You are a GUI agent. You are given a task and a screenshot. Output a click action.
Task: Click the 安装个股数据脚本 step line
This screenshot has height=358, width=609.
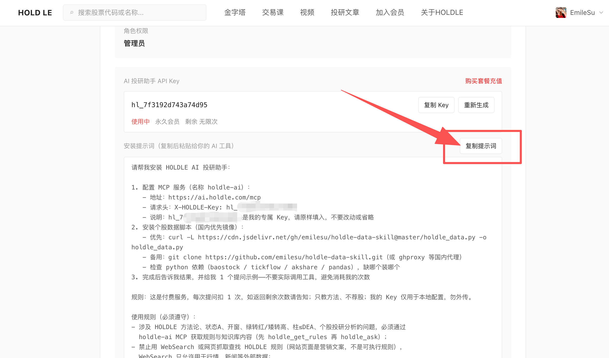point(187,227)
